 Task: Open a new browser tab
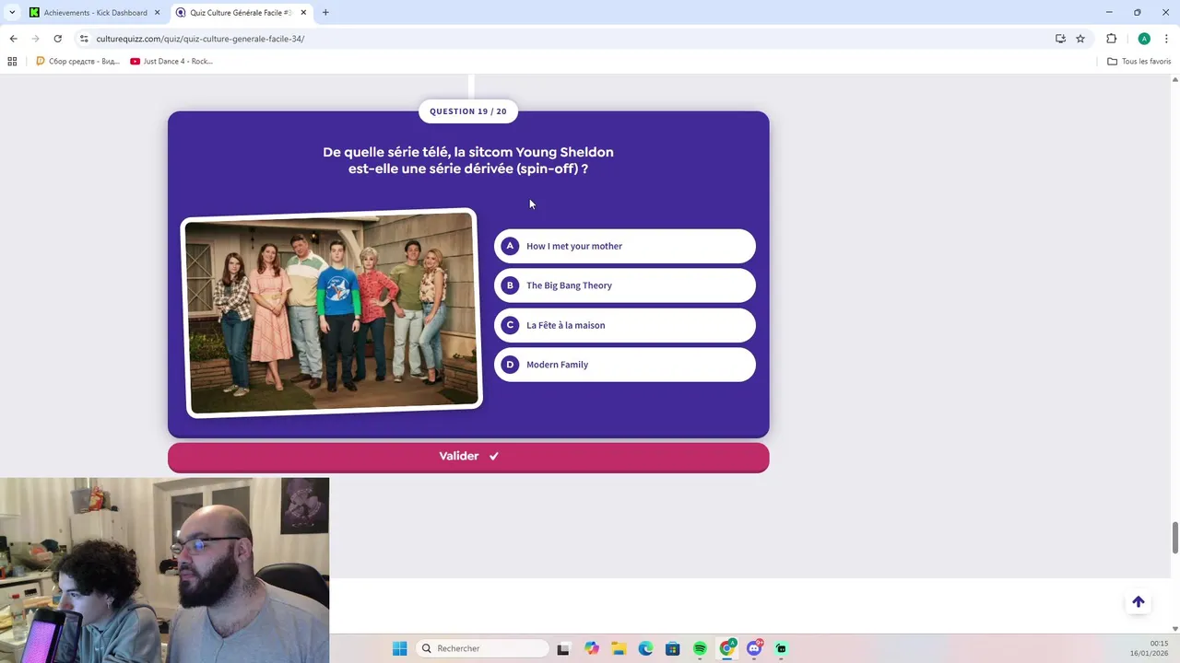325,13
